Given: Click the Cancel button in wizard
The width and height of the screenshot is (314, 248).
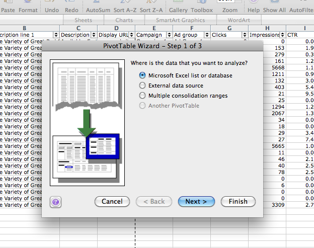Looking at the screenshot, I should pos(112,201).
